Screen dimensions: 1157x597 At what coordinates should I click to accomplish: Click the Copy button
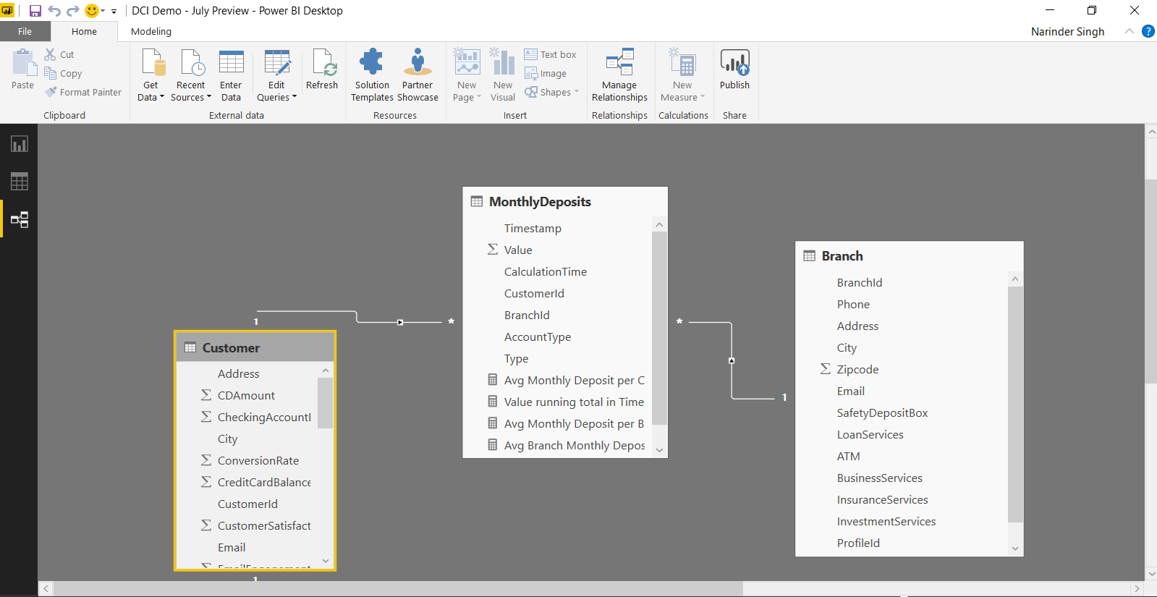64,74
